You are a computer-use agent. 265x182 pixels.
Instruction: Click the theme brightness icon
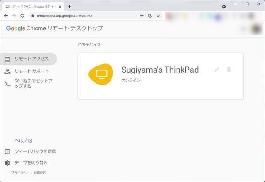[x=8, y=163]
